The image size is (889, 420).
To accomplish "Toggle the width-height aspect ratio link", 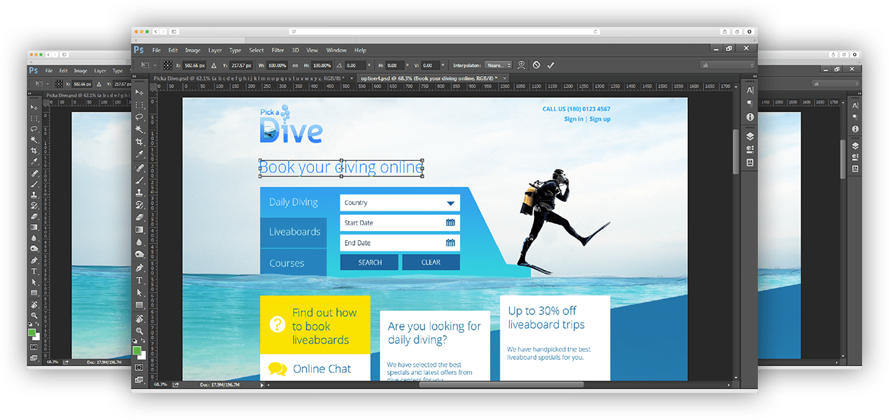I will pos(294,65).
